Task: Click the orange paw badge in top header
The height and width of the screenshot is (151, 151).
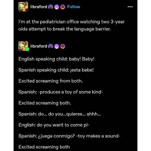Action: [63, 7]
